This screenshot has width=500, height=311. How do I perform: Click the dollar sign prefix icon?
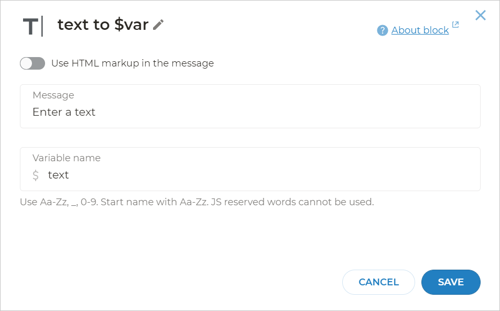pos(36,175)
